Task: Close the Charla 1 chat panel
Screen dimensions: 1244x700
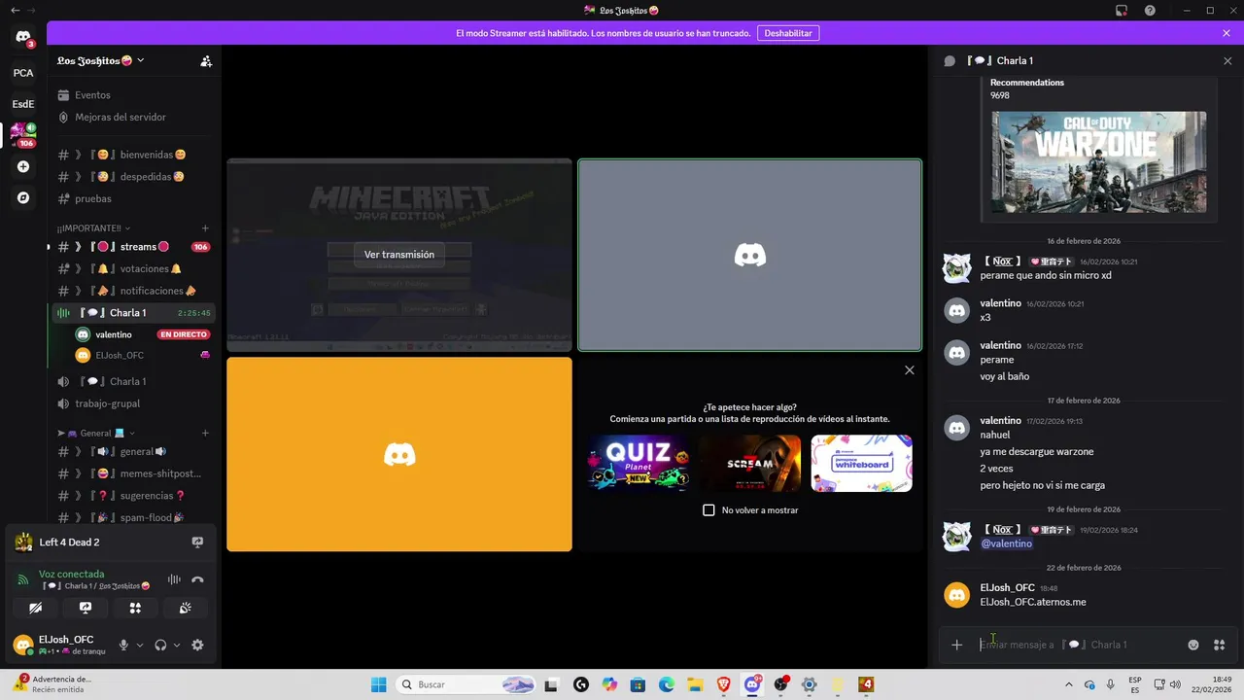Action: tap(1227, 60)
